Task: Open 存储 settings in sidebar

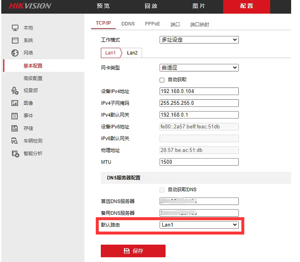Action: [28, 128]
